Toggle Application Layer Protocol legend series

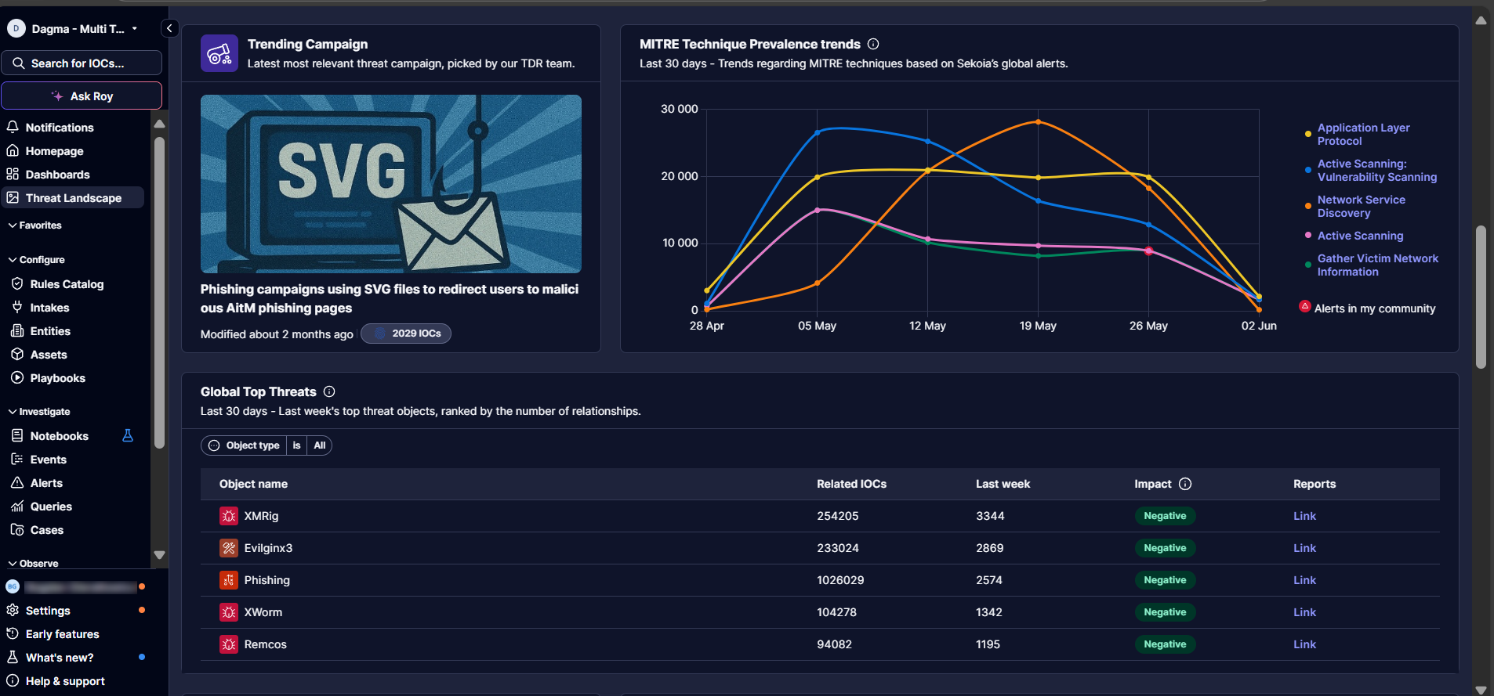pyautogui.click(x=1363, y=134)
